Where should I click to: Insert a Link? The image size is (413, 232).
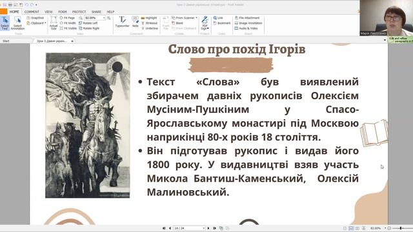click(218, 18)
